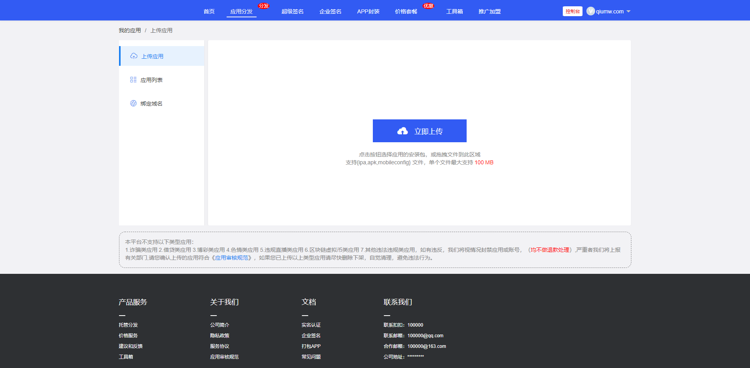750x368 pixels.
Task: Open 隐私政策 footer link
Action: [x=220, y=336]
